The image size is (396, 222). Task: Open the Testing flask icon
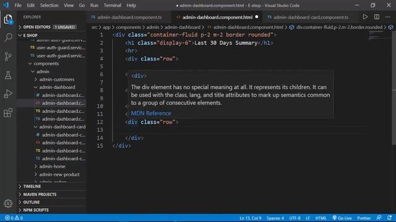(8, 75)
